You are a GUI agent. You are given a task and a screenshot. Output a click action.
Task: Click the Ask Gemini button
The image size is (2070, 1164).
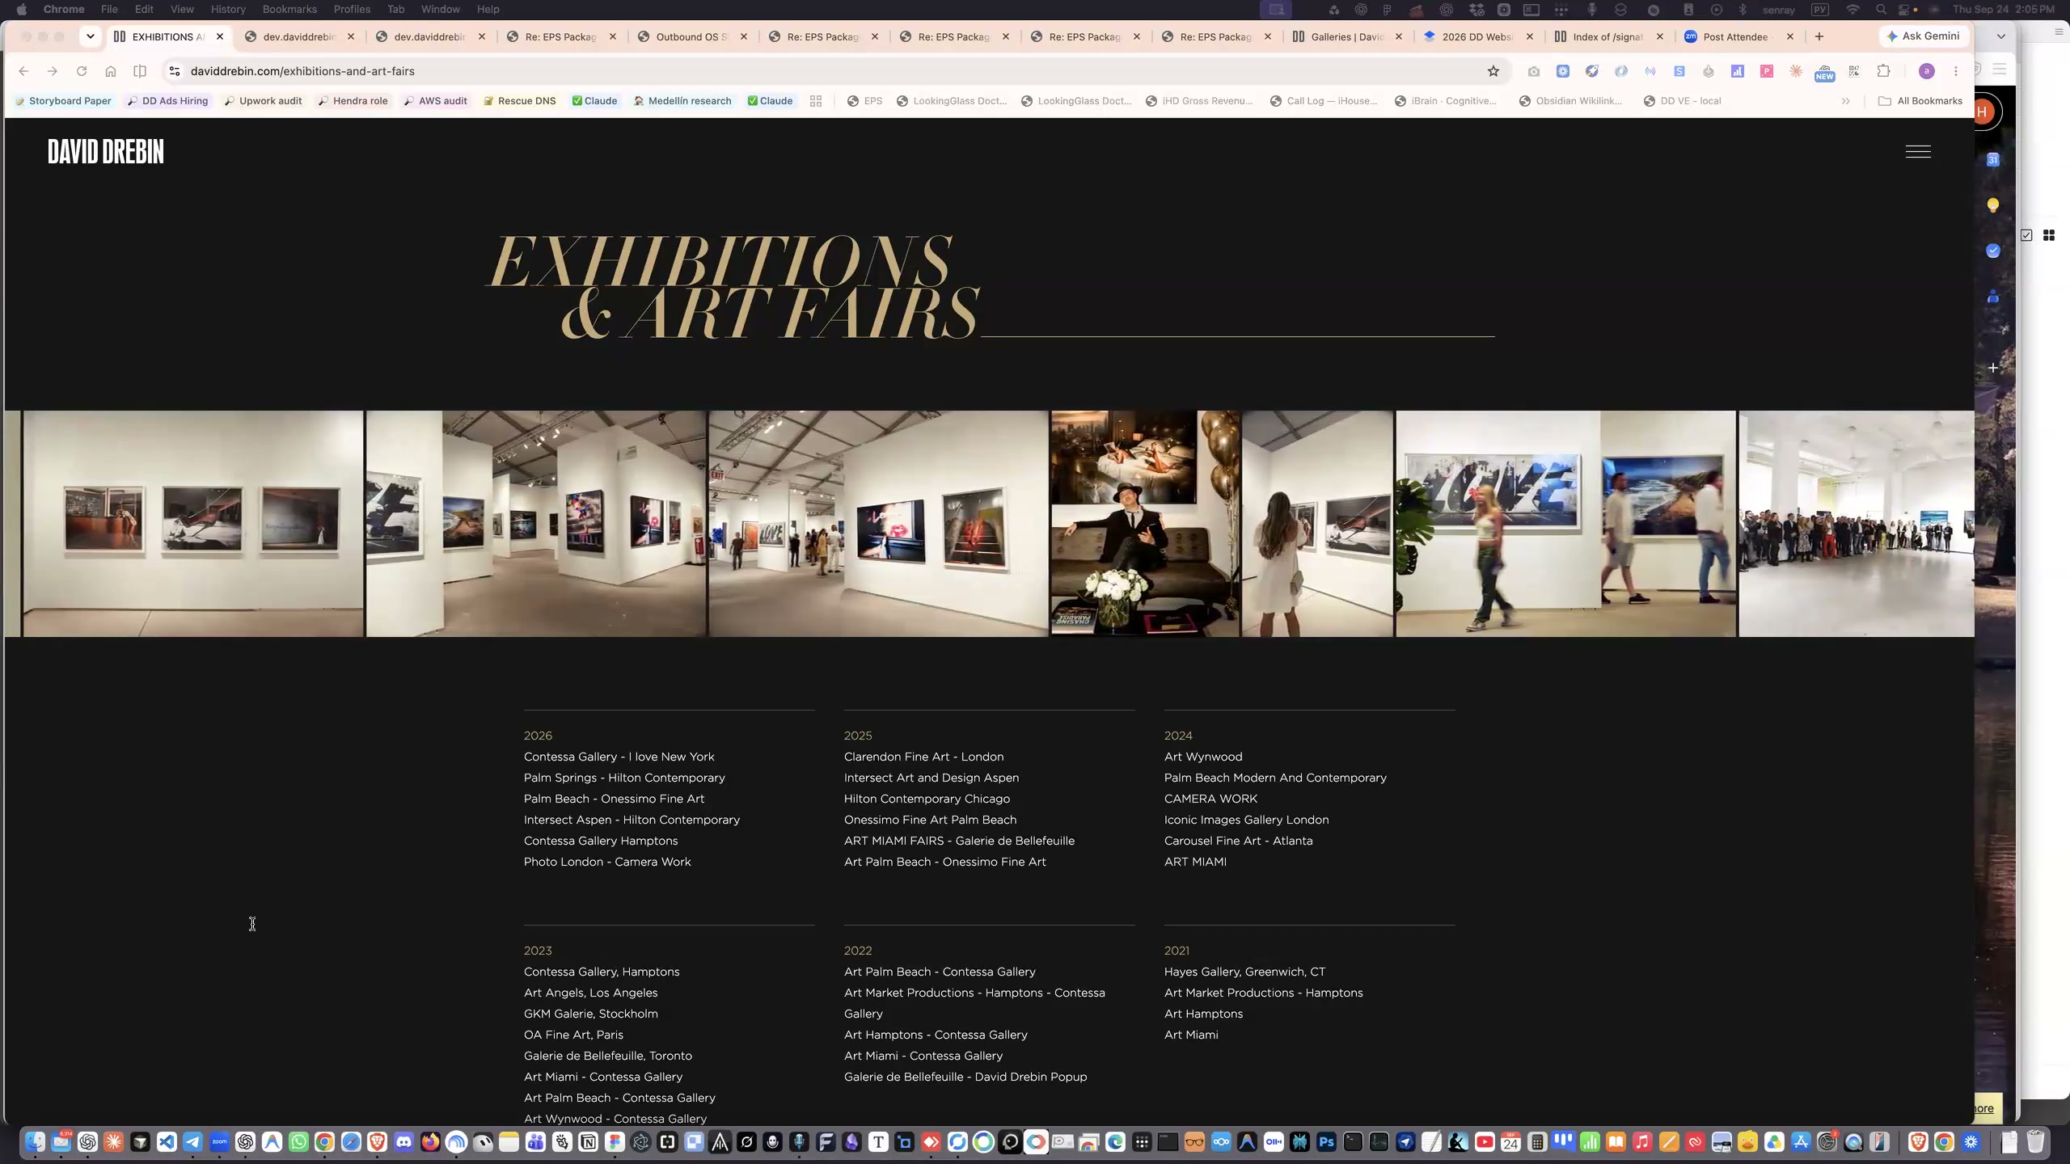1923,36
